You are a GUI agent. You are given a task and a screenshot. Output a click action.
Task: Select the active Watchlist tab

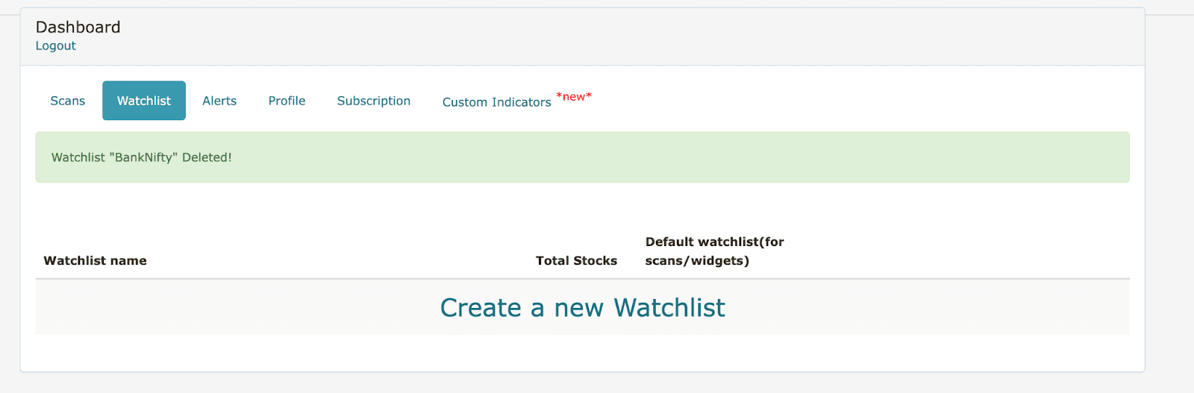pyautogui.click(x=144, y=101)
